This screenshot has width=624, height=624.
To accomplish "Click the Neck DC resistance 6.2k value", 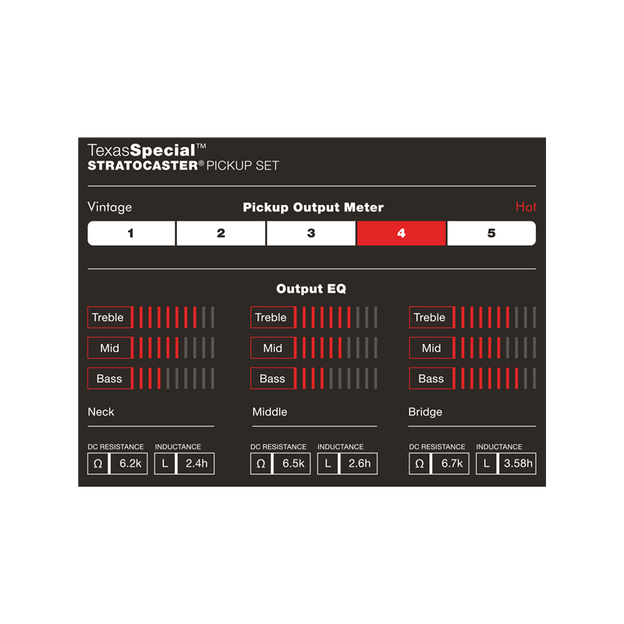I will (129, 463).
